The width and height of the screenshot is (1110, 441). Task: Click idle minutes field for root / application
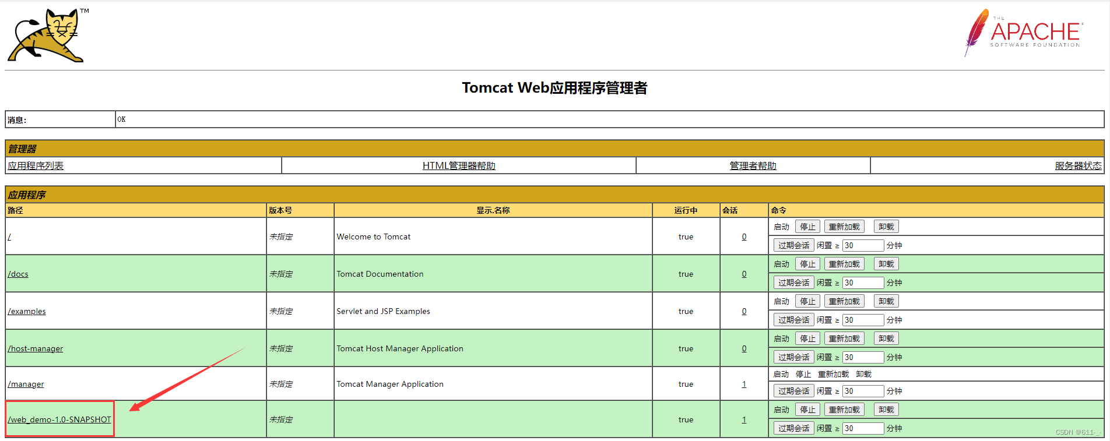click(863, 245)
